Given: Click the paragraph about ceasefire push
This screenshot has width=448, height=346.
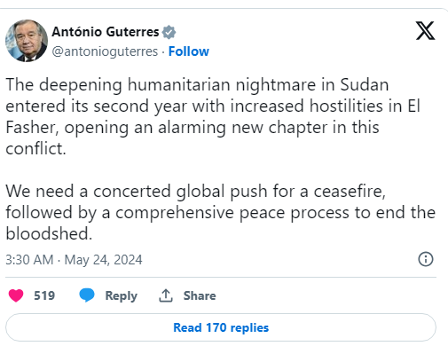Looking at the screenshot, I should (221, 212).
